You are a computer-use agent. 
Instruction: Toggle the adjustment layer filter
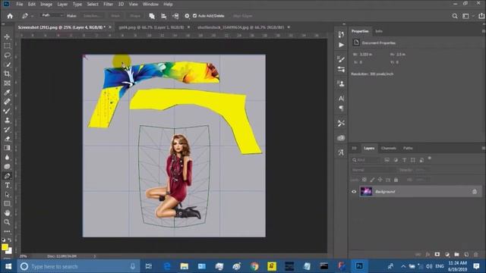[x=396, y=160]
